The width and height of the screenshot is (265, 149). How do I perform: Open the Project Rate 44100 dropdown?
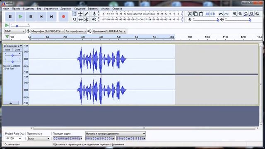(x=13, y=139)
